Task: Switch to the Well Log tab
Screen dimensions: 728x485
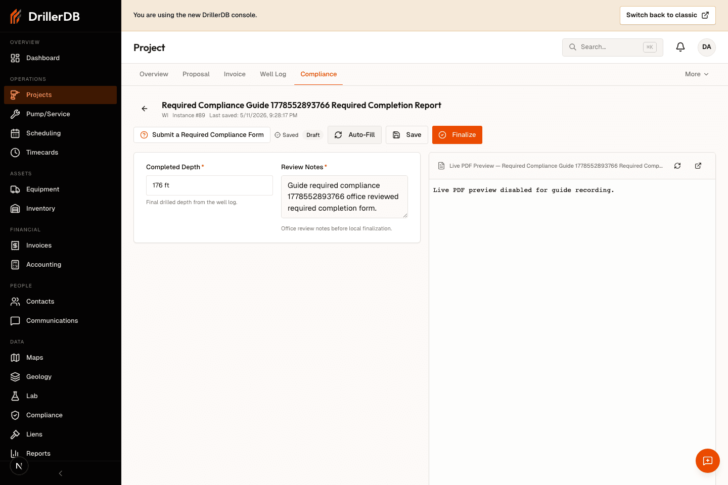Action: click(x=273, y=74)
